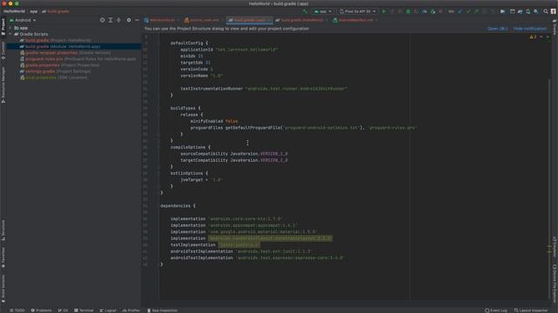The image size is (558, 313).
Task: Click the Sync Project with Gradle icon
Action: coord(520,11)
